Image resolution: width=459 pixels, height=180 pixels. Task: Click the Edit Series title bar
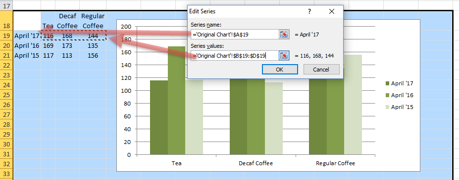pos(246,11)
